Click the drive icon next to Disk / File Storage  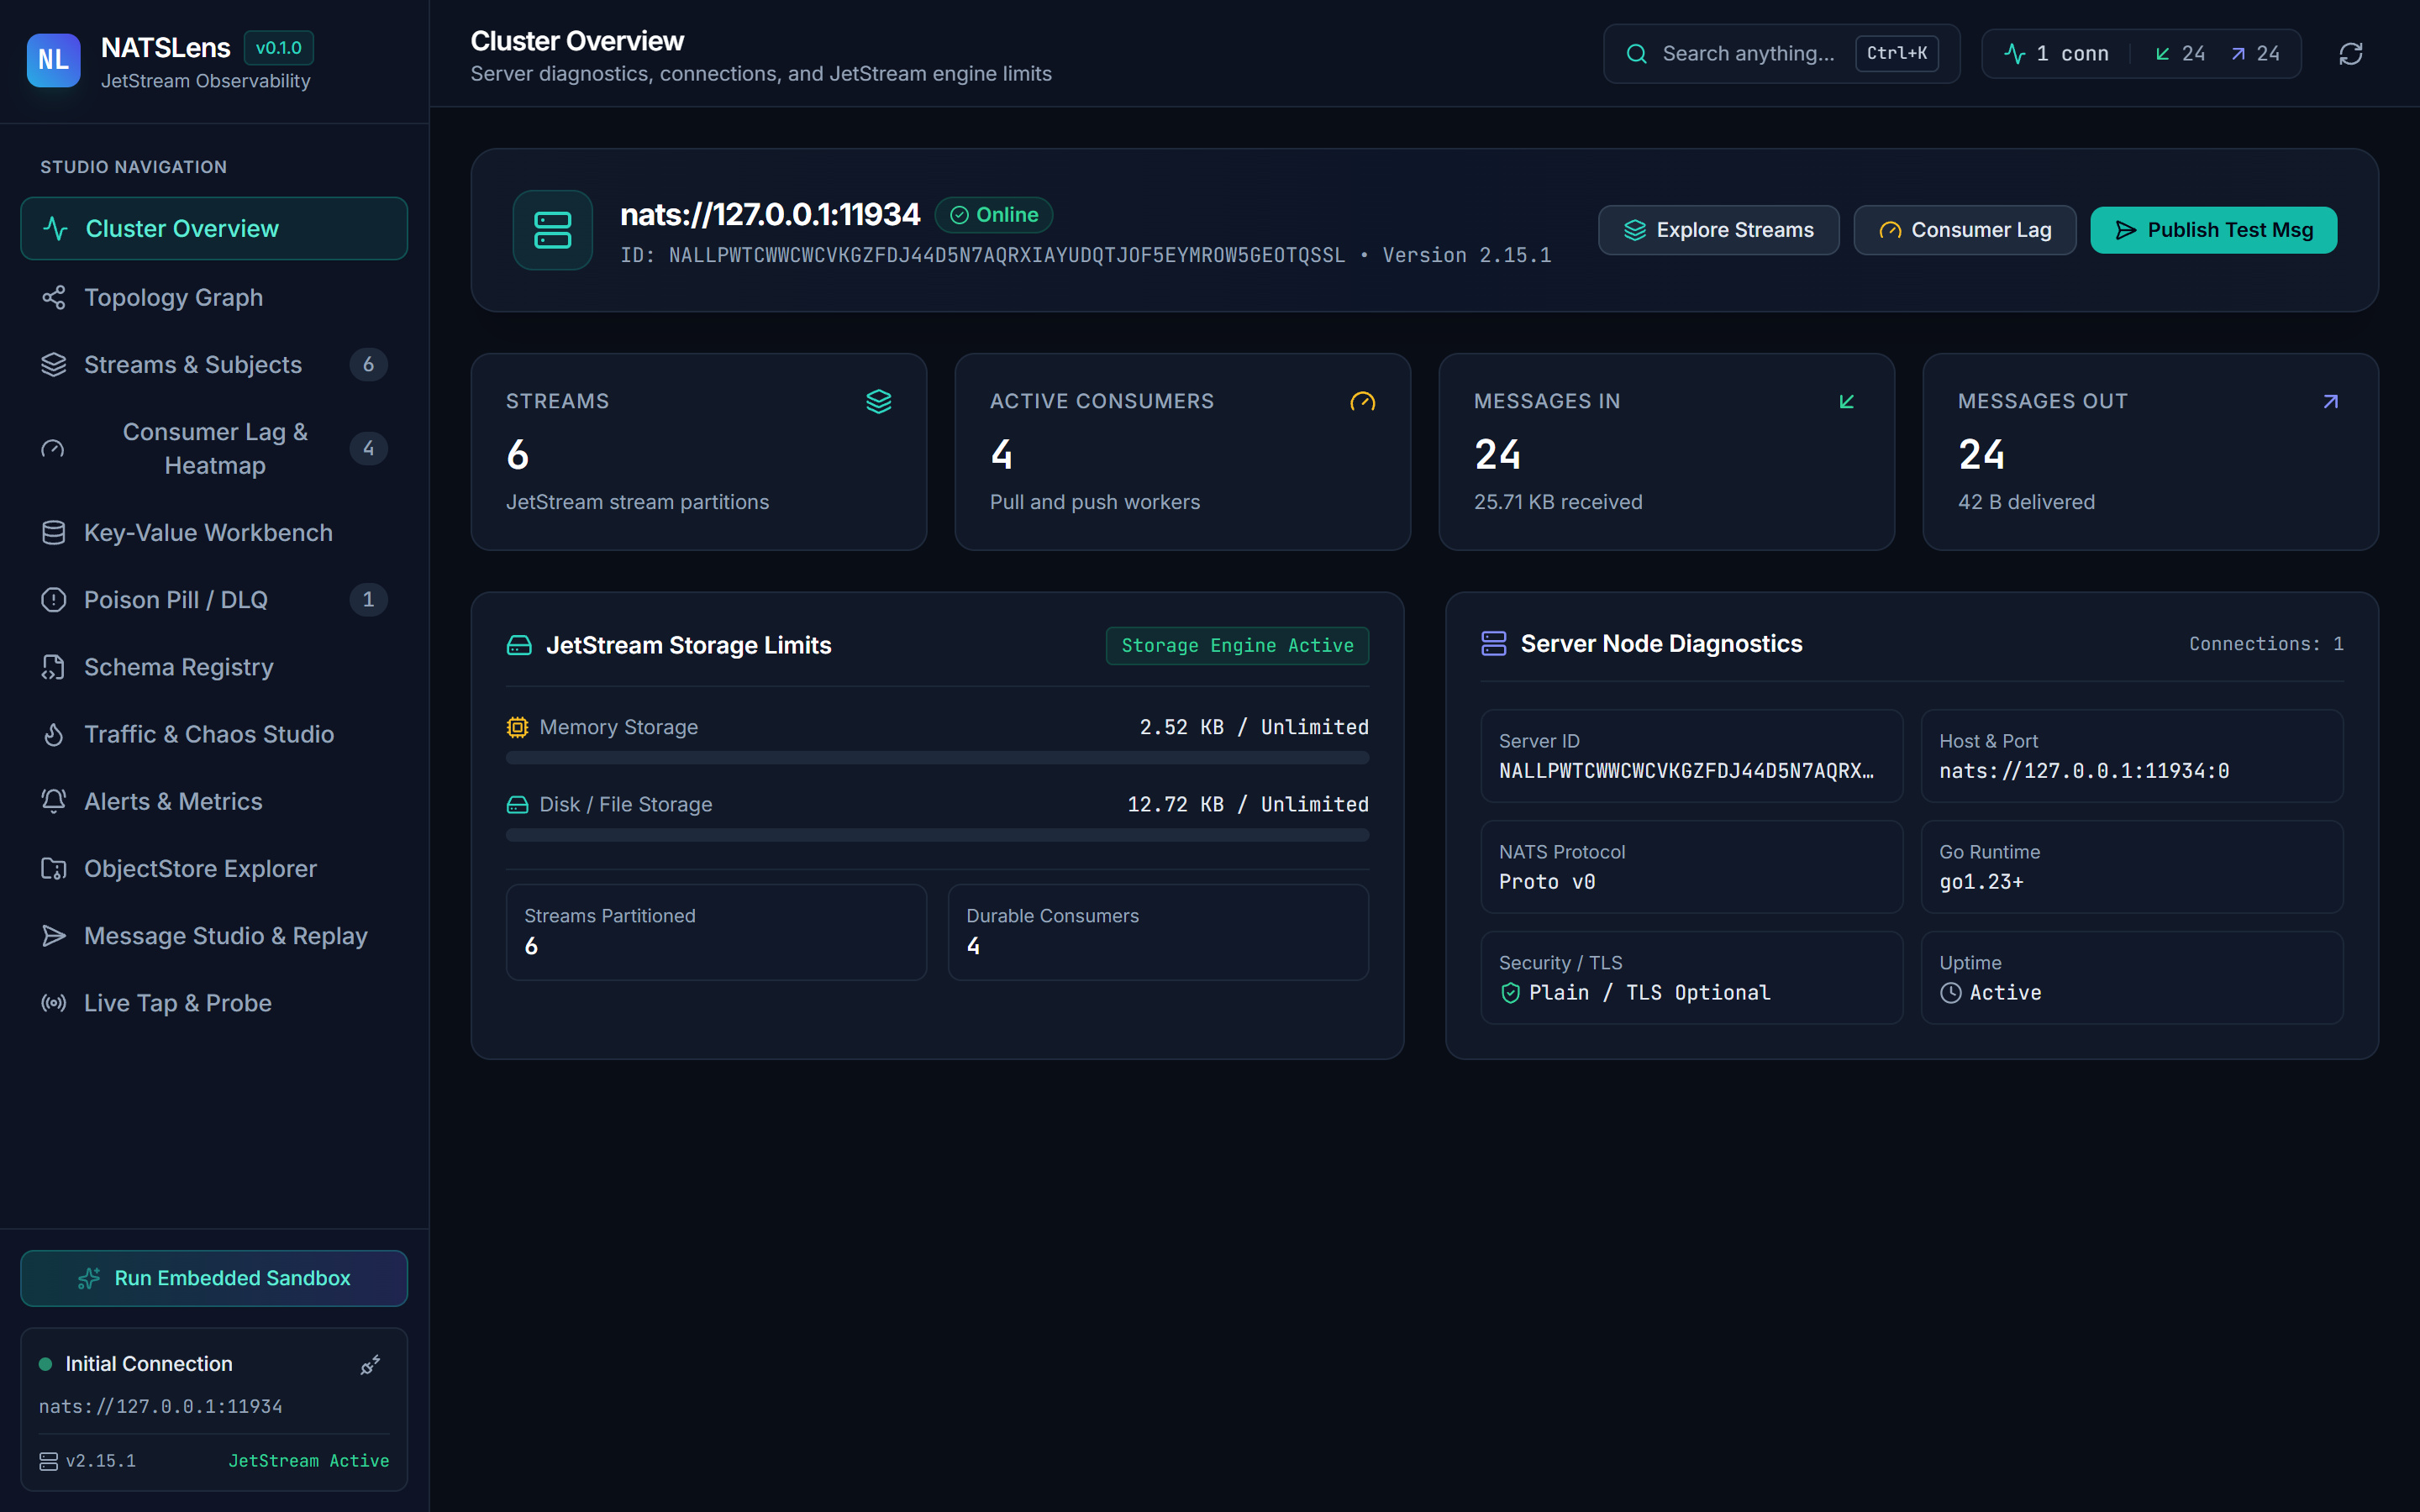(517, 805)
